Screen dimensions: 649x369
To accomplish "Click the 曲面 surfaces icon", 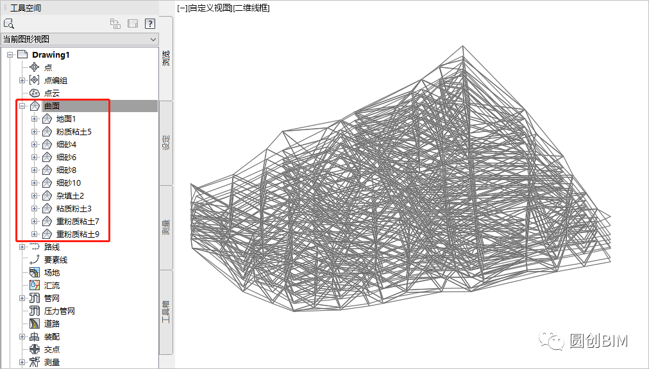I will tap(35, 106).
